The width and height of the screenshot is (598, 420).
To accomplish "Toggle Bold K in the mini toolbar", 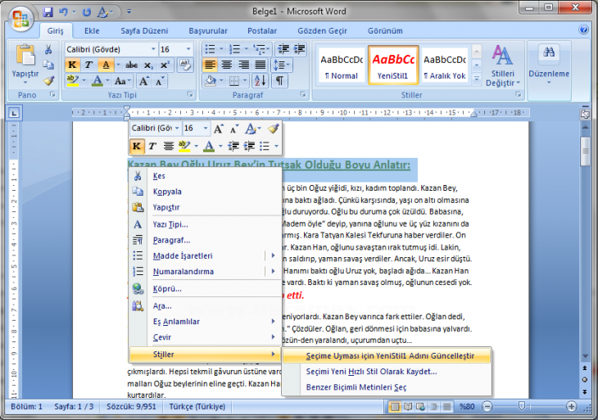I will 137,146.
